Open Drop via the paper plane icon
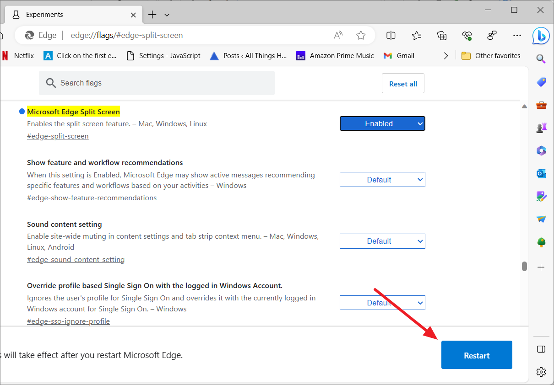Screen dimensions: 554x385 coord(541,219)
